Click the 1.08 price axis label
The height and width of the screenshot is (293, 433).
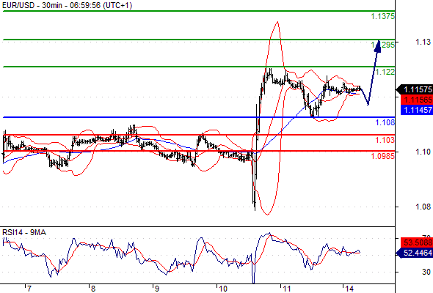(x=423, y=207)
